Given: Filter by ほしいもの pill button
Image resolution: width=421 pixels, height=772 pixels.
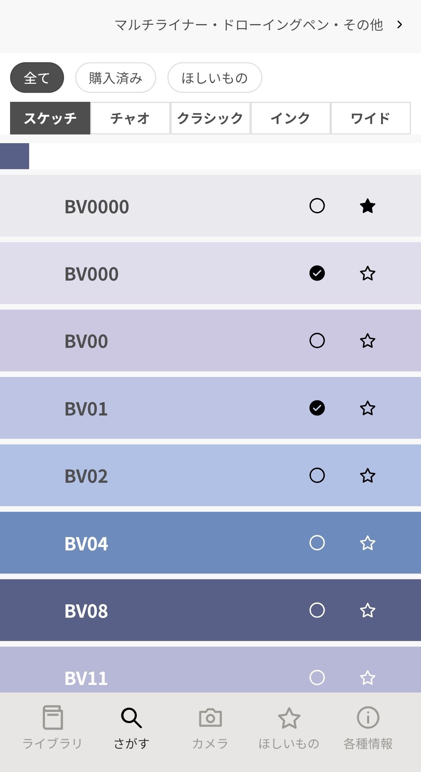Looking at the screenshot, I should click(214, 78).
